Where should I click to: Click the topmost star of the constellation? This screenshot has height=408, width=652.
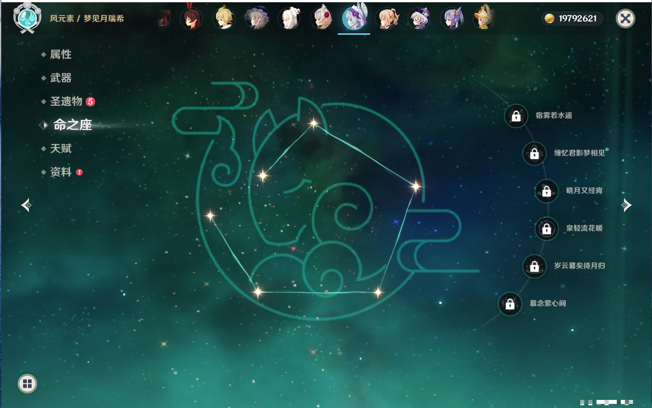[x=313, y=123]
